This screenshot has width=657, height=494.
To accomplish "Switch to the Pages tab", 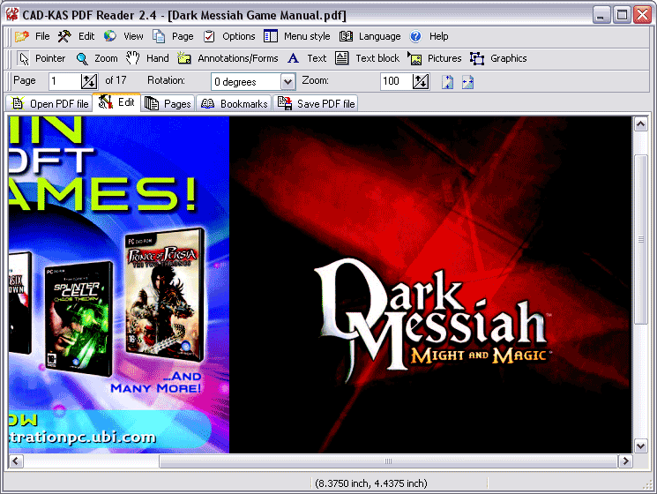I will point(168,103).
